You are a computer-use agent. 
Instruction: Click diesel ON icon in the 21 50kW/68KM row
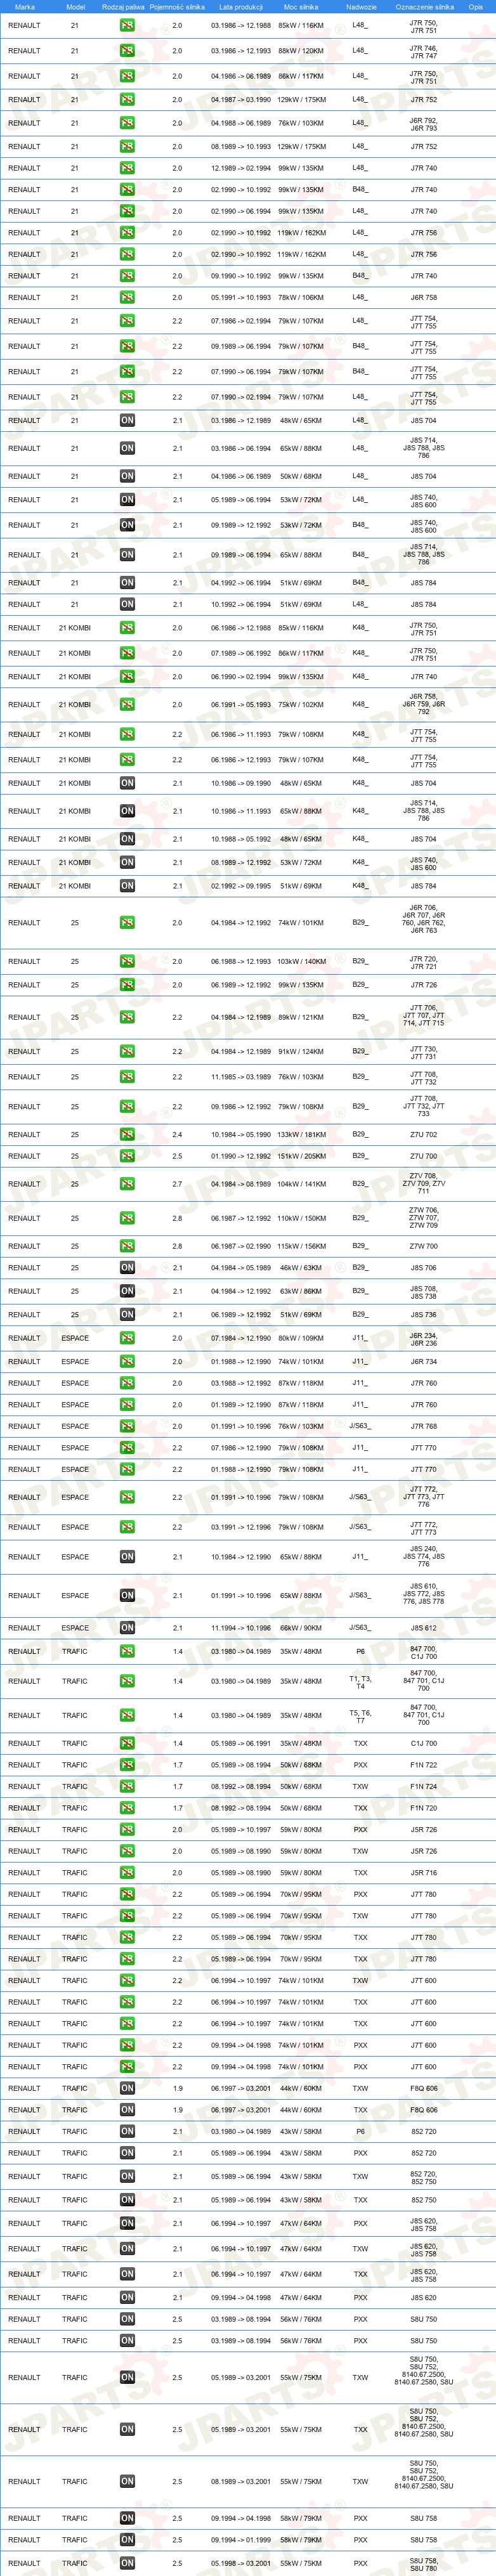pyautogui.click(x=127, y=476)
